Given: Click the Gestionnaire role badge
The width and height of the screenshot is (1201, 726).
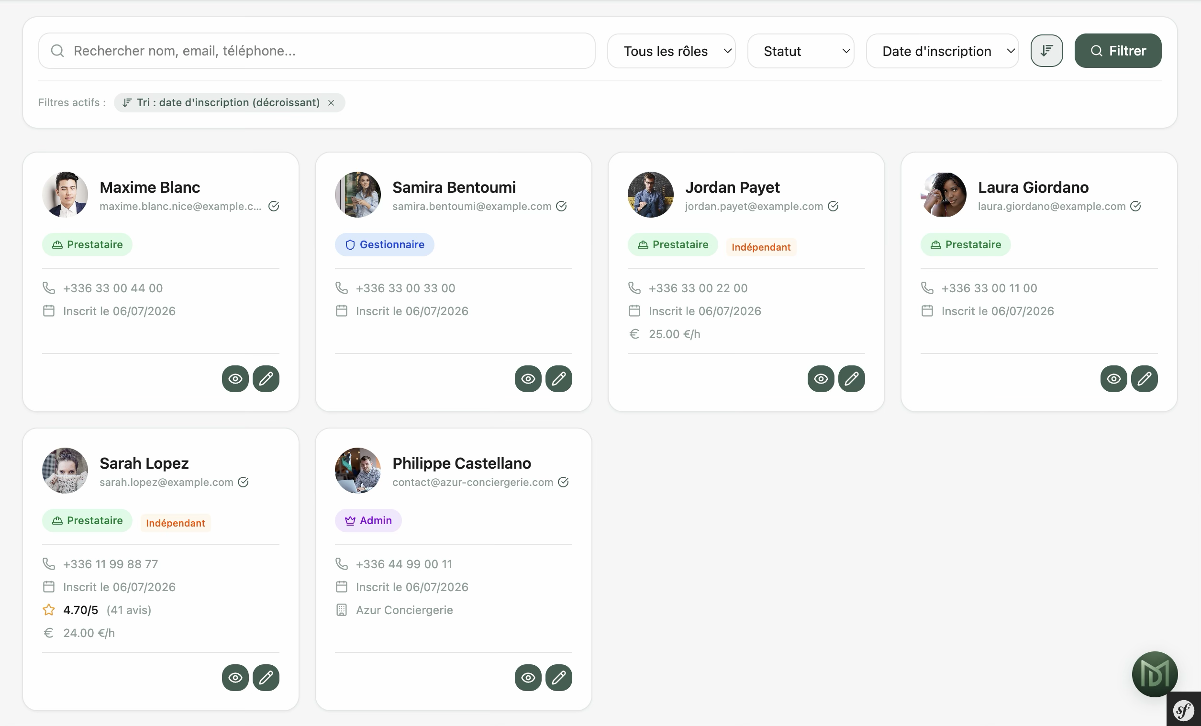Looking at the screenshot, I should click(x=384, y=244).
